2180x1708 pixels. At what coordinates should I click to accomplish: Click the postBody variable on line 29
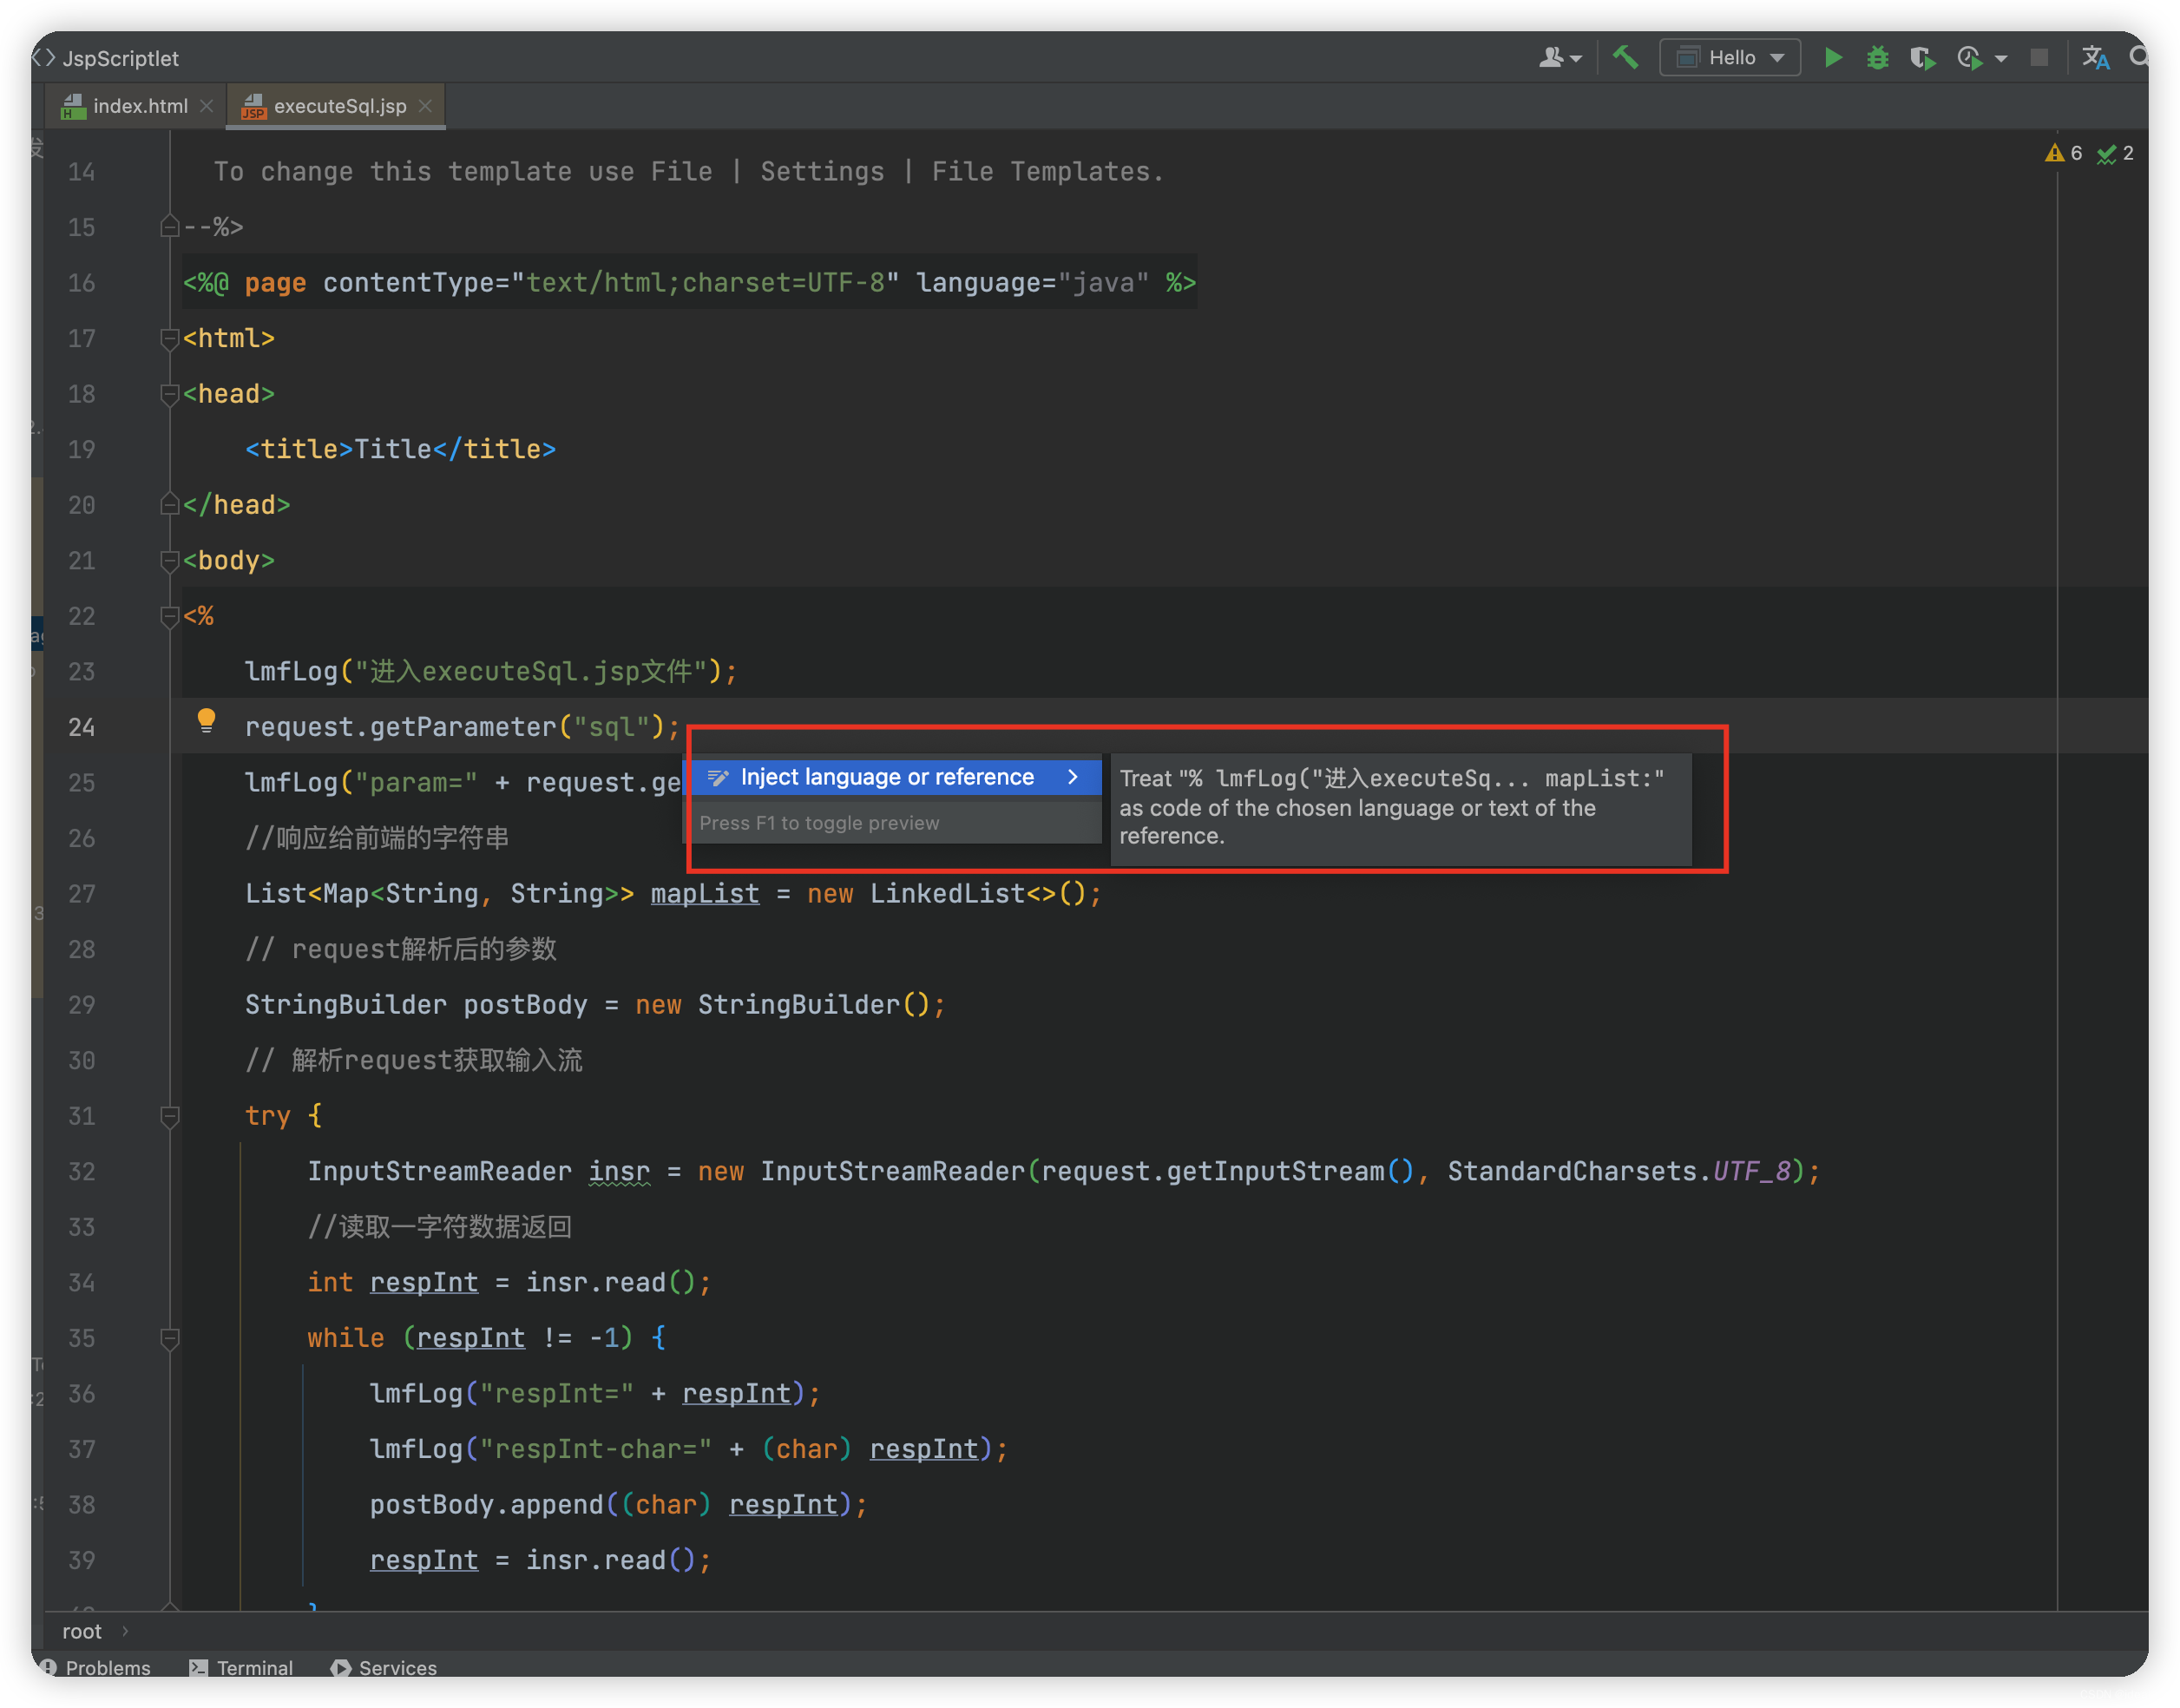click(525, 1005)
